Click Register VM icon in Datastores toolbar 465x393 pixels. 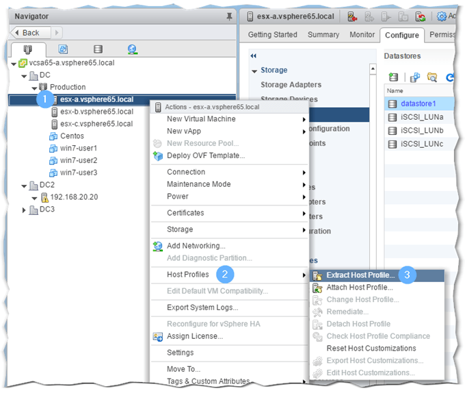click(414, 77)
